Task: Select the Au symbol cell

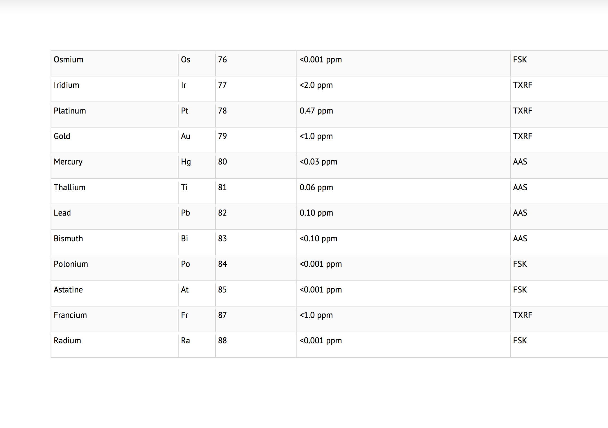Action: pos(186,136)
